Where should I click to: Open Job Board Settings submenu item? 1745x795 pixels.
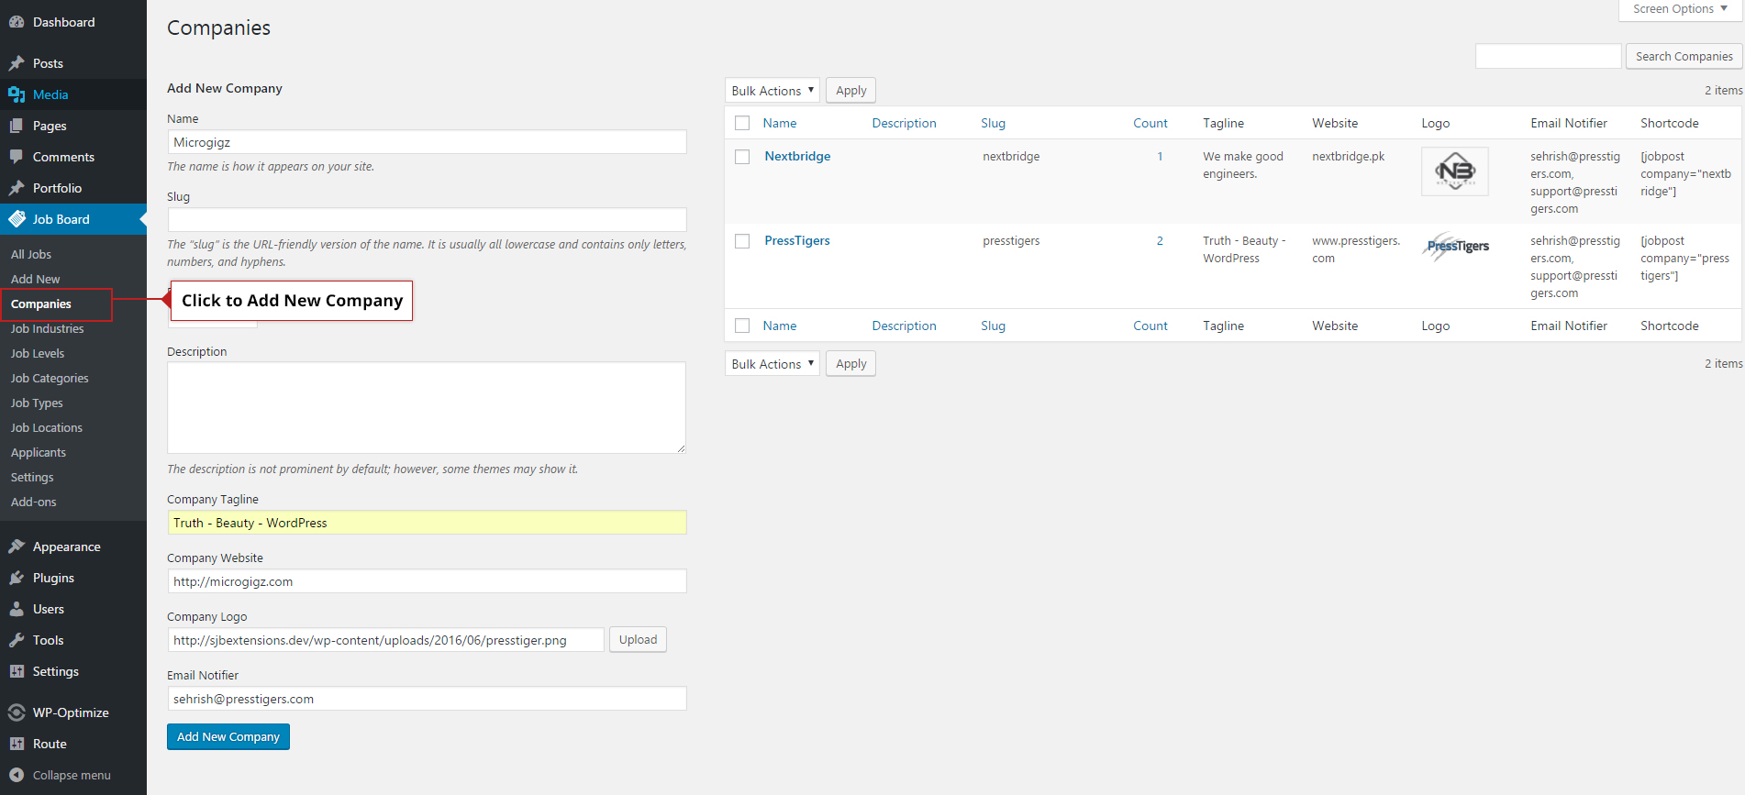[32, 477]
